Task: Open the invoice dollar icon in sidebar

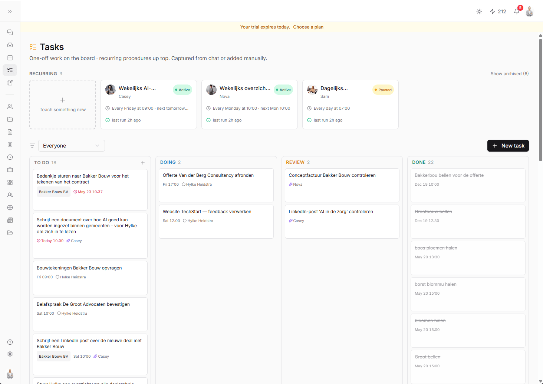Action: [x=10, y=145]
